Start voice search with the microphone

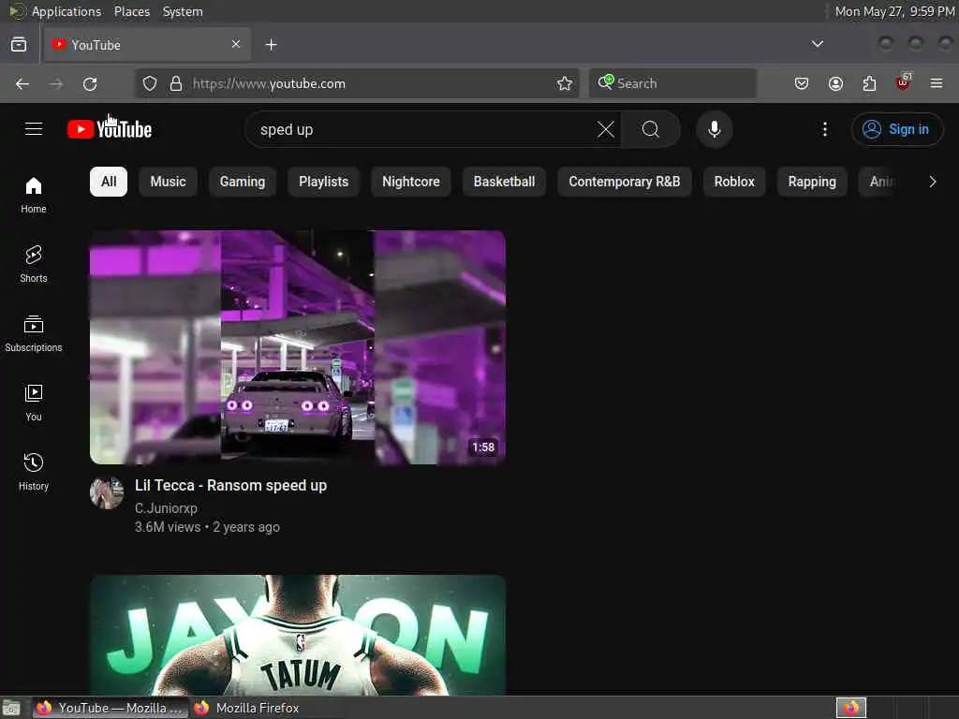715,129
